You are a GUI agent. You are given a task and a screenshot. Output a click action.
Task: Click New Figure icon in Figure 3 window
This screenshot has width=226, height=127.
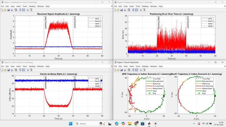click(x=2, y=10)
